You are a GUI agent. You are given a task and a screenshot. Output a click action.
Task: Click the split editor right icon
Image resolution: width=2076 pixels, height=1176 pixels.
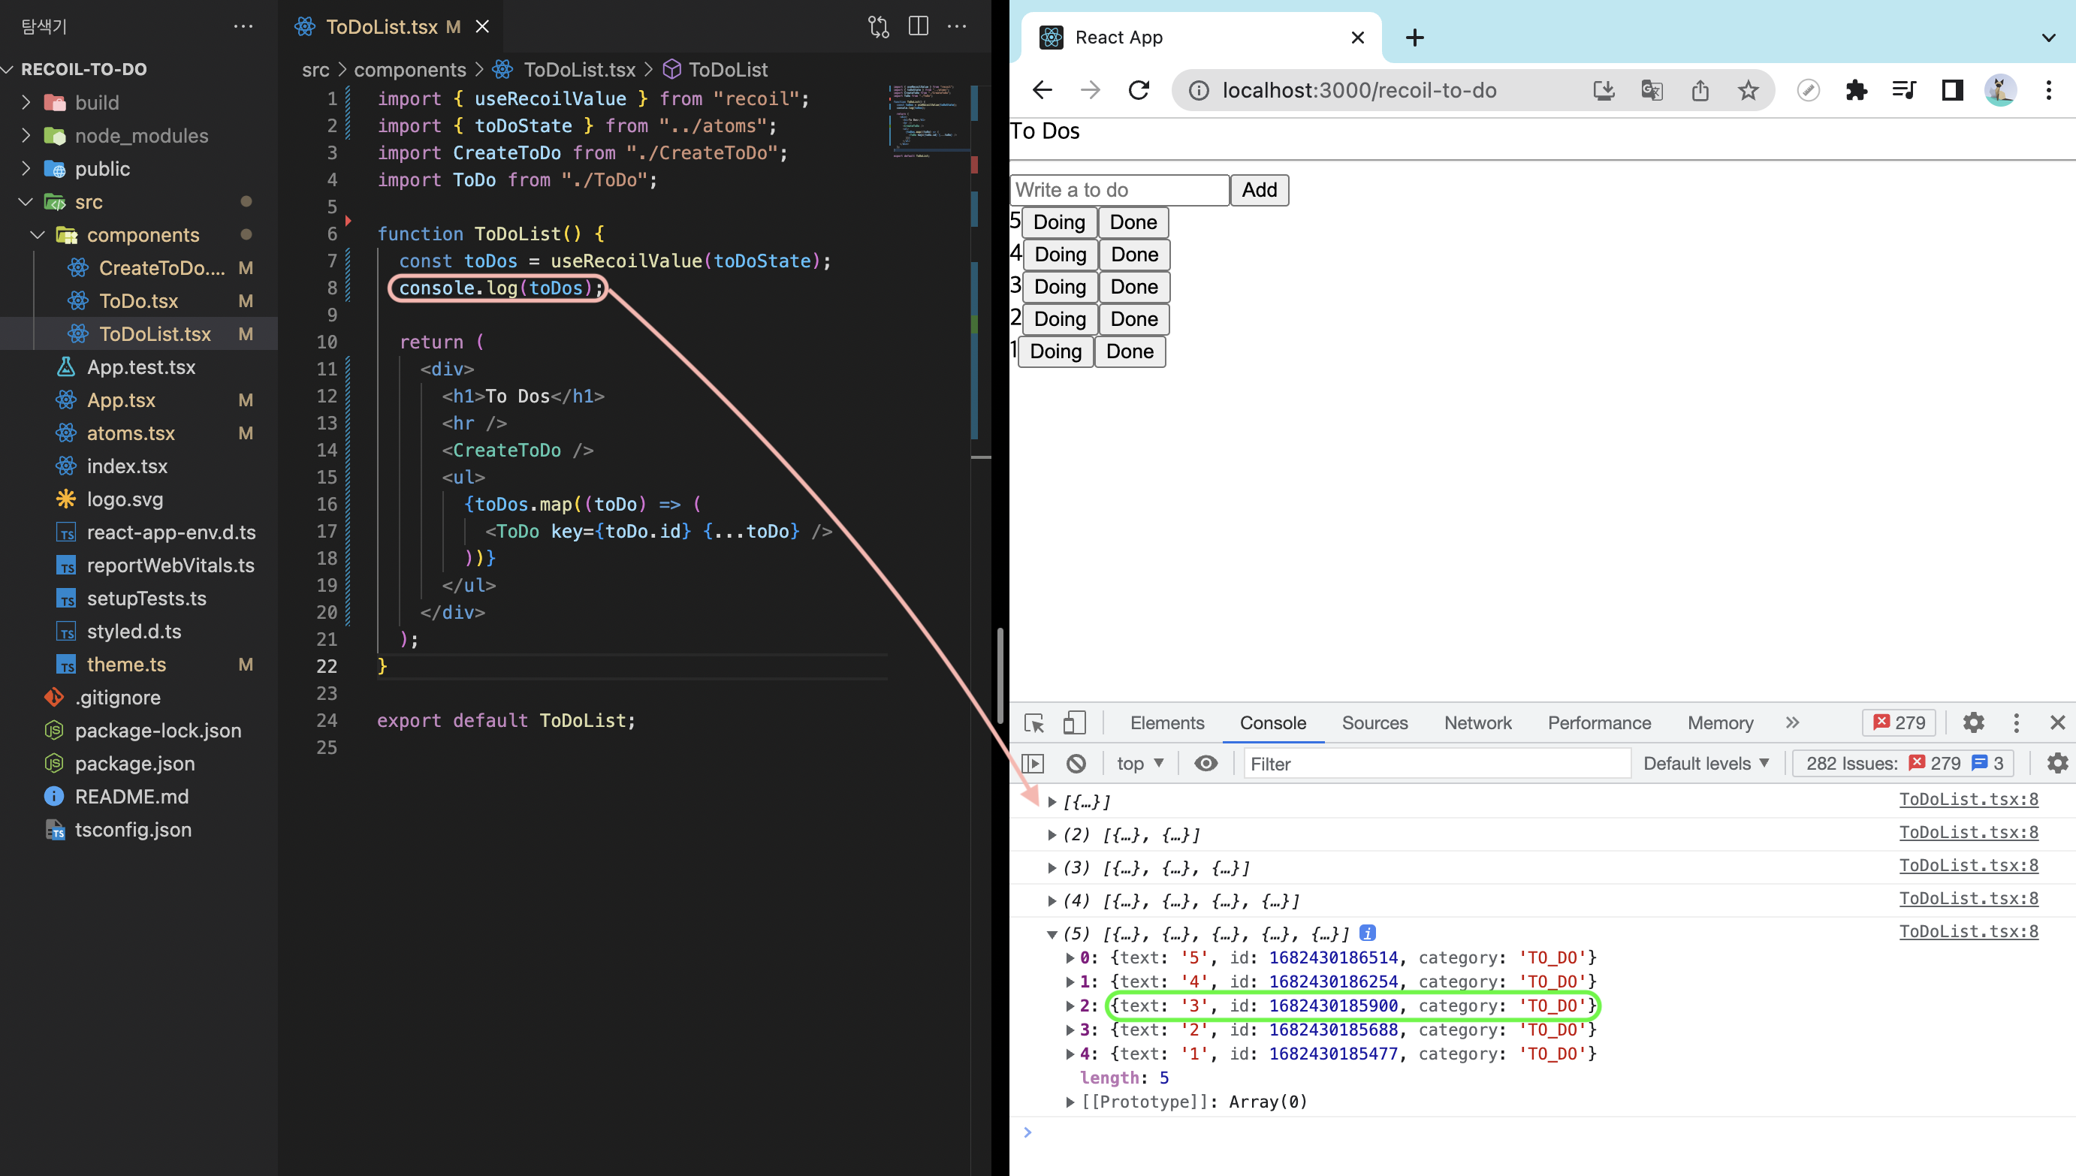(x=919, y=26)
